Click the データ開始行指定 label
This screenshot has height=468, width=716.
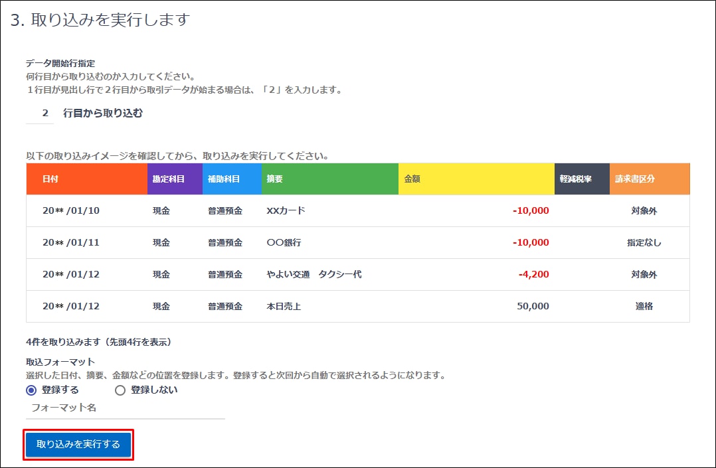[60, 64]
